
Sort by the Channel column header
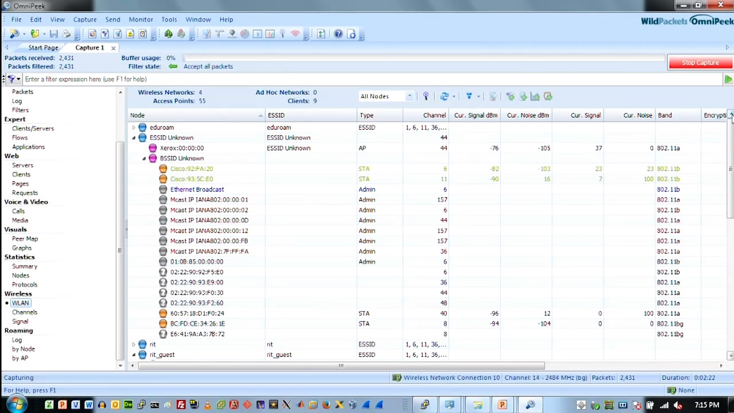pos(425,115)
